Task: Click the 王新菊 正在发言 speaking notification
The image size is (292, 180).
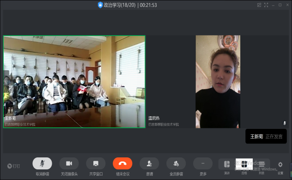Action: click(x=266, y=136)
